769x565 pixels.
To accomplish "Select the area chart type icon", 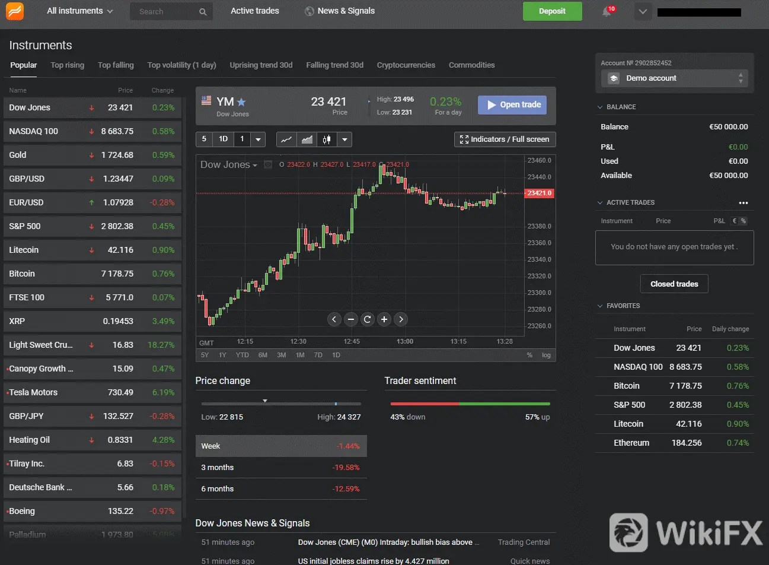I will coord(307,139).
